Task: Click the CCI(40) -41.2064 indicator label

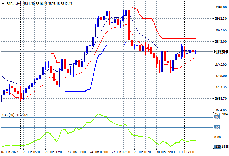Action: [15, 115]
